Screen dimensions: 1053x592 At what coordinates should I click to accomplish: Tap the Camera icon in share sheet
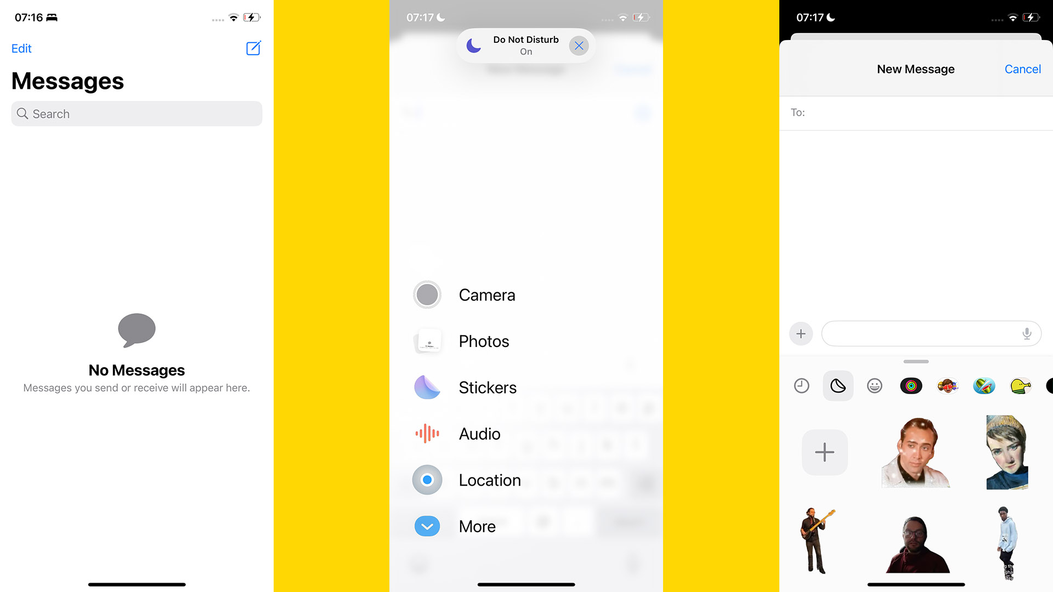click(x=427, y=294)
